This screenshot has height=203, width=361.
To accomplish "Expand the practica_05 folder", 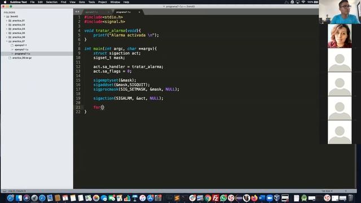I will (7, 33).
